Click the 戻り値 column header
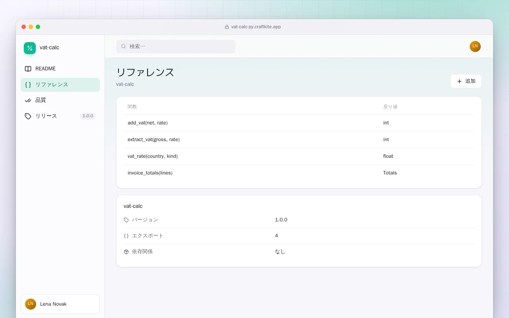Screen dimensions: 509x318 pyautogui.click(x=390, y=107)
